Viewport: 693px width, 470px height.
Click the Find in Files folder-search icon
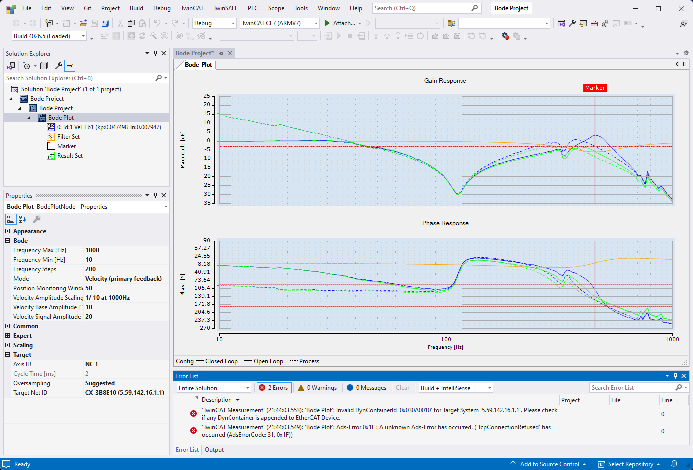[x=451, y=23]
